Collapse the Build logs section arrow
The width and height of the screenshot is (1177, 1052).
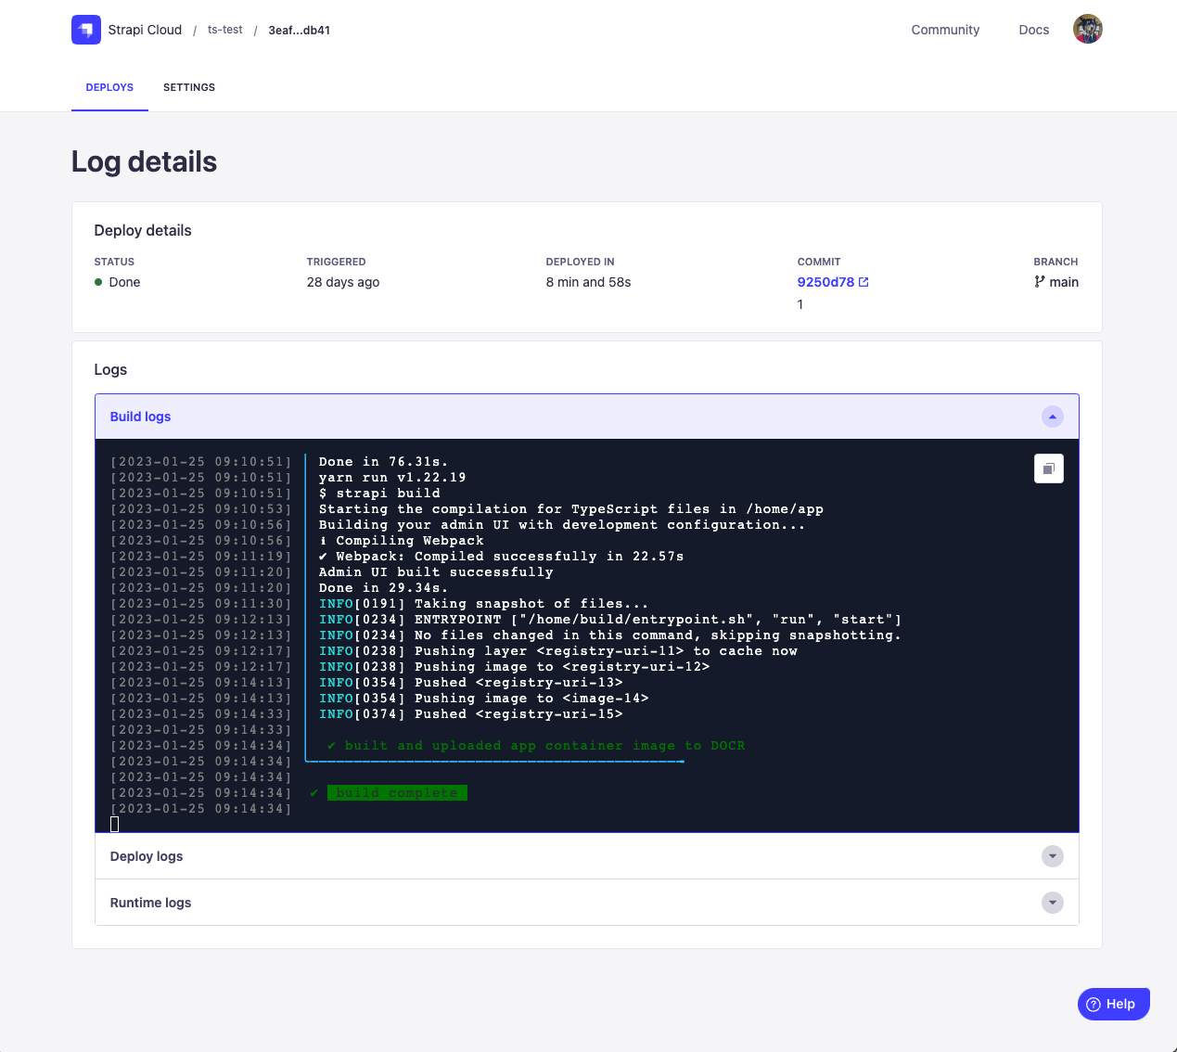point(1052,417)
